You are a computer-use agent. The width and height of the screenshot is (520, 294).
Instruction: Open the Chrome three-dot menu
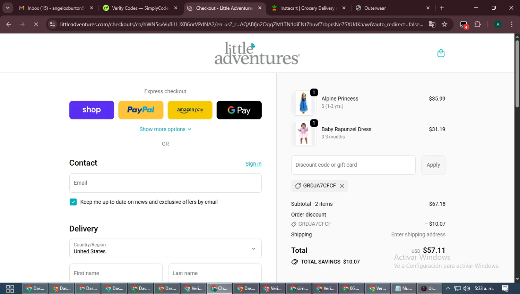click(512, 24)
